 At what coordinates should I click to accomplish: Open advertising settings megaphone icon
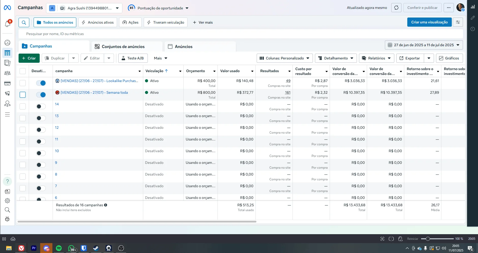coord(7,93)
